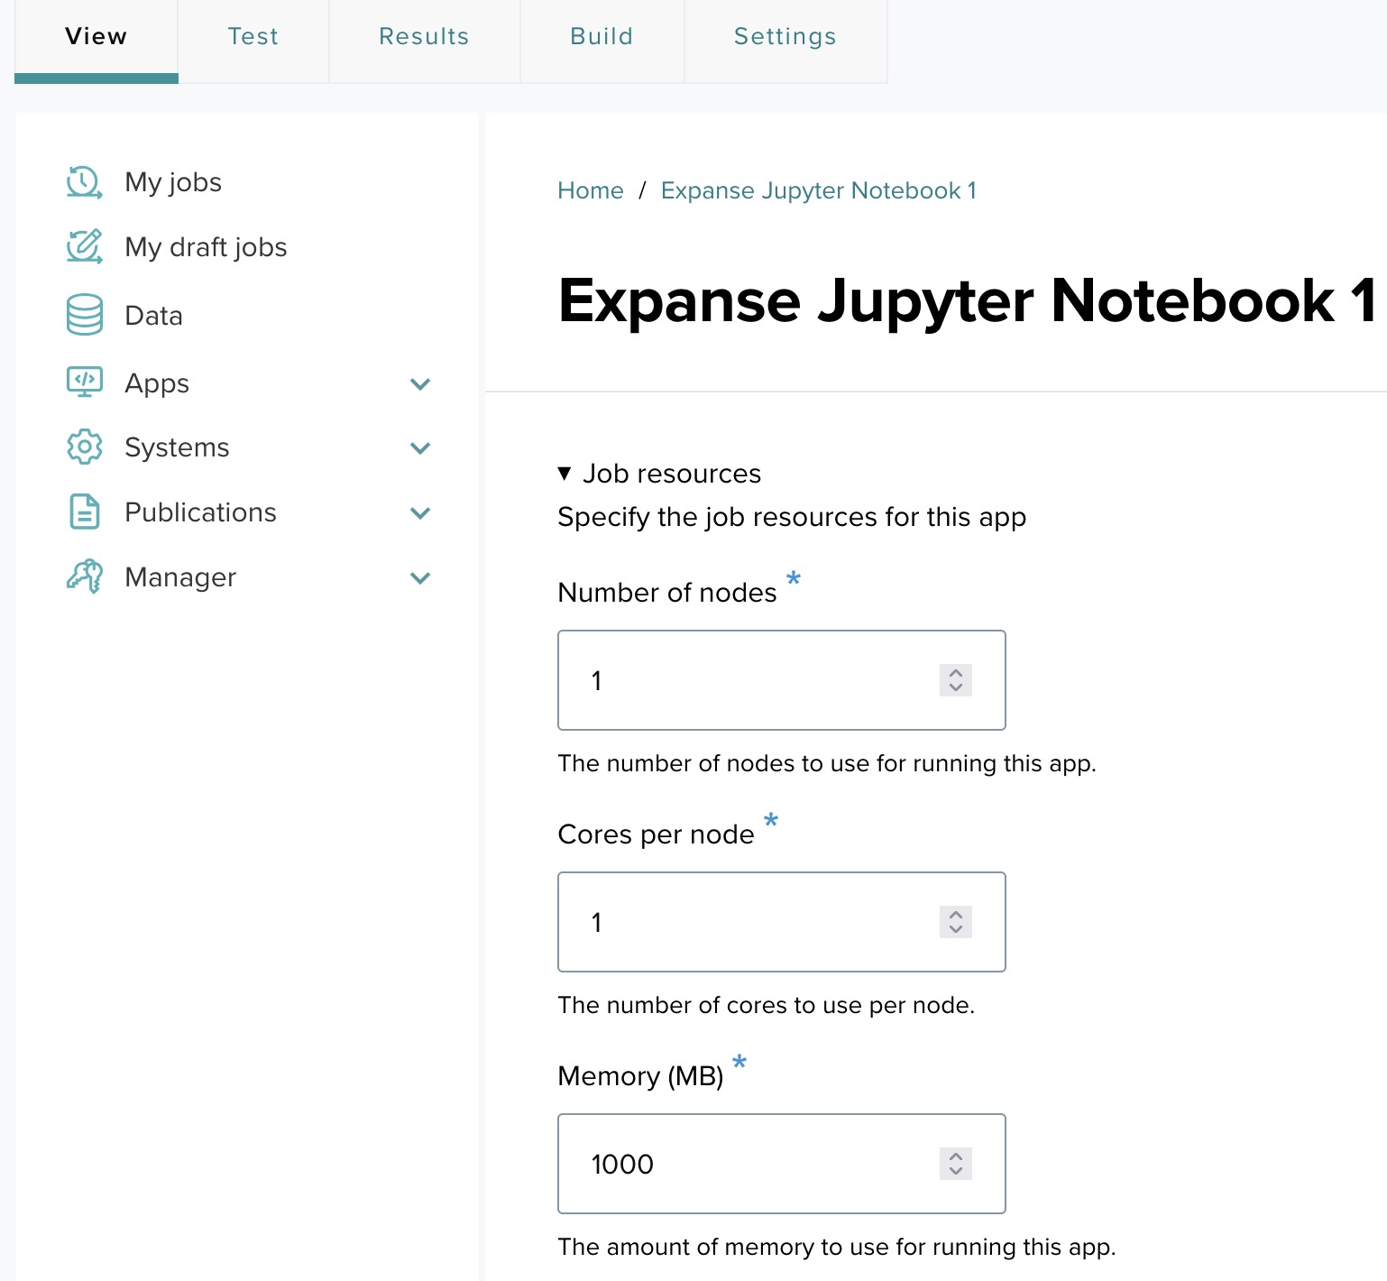Click the Expanse Jupyter Notebook 1 breadcrumb

point(818,190)
